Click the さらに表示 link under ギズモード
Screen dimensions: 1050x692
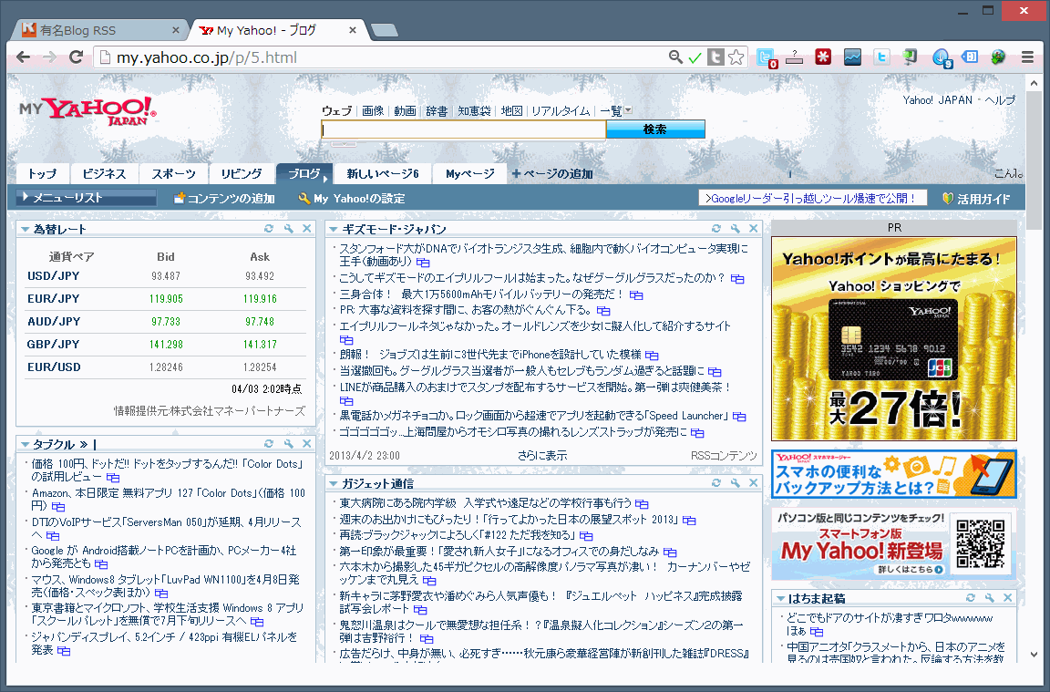542,455
